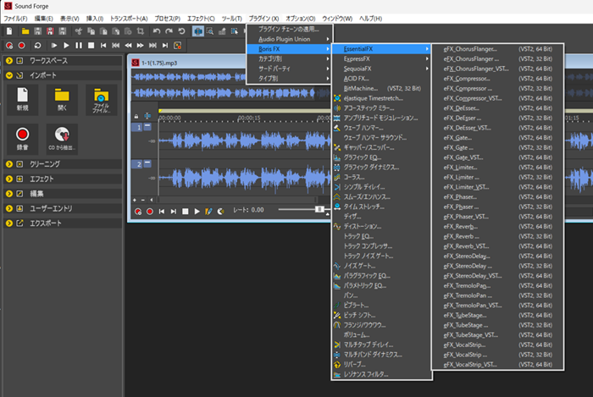The image size is (593, 397).
Task: Click Play All in the main toolbar
Action: [x=54, y=46]
